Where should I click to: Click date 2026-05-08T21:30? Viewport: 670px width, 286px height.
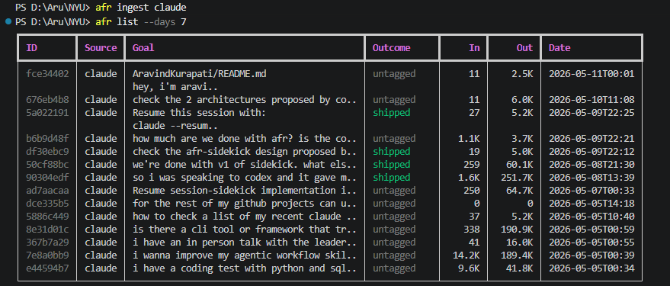[591, 164]
